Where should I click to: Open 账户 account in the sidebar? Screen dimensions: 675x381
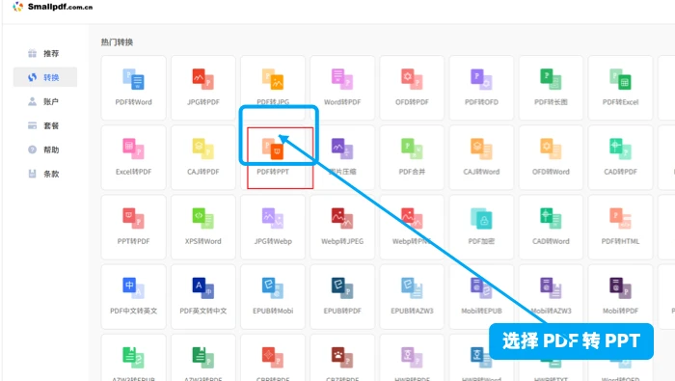click(x=45, y=101)
